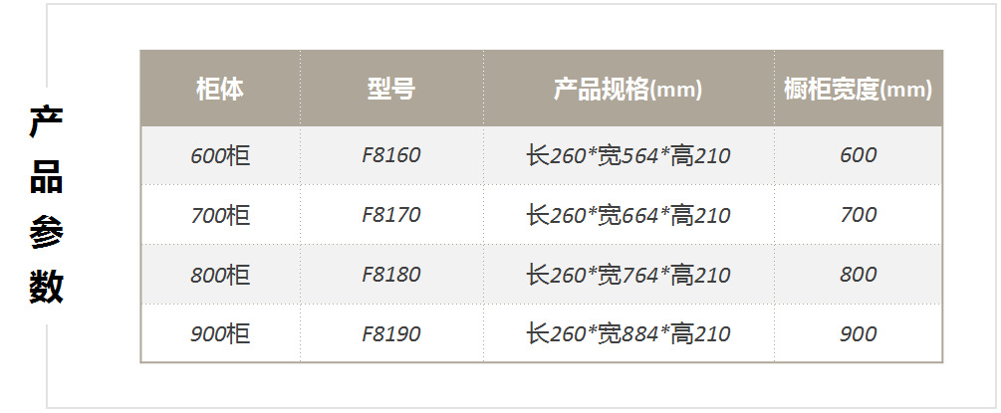Click the cabinet width value 900
This screenshot has height=413, width=1001.
(x=858, y=334)
